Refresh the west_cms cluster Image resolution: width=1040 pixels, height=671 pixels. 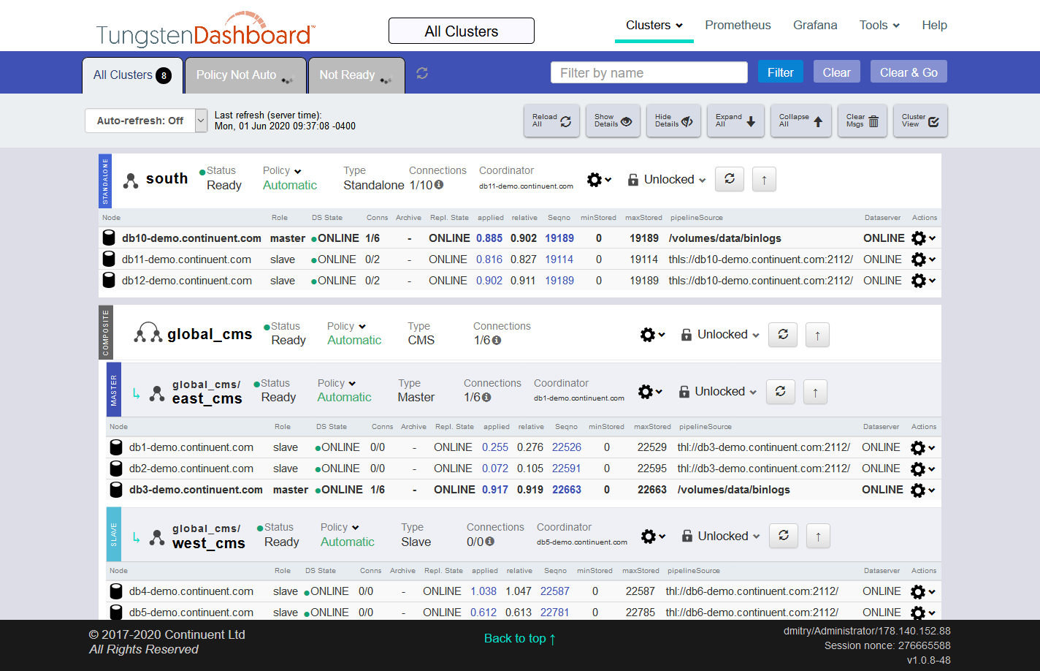pos(784,537)
